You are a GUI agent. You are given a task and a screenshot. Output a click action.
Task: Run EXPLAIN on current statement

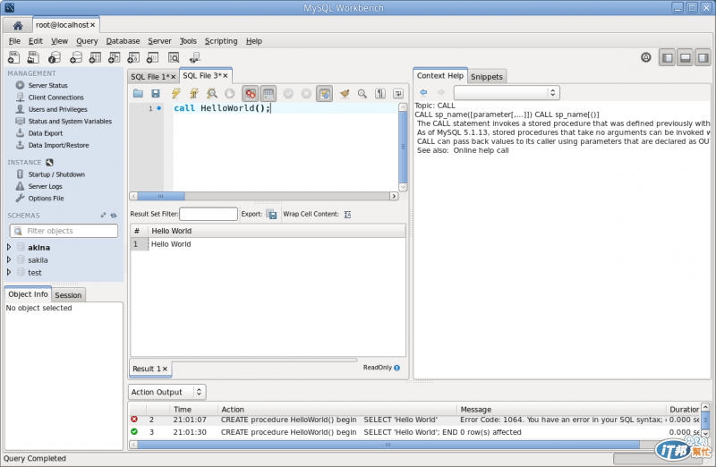212,94
